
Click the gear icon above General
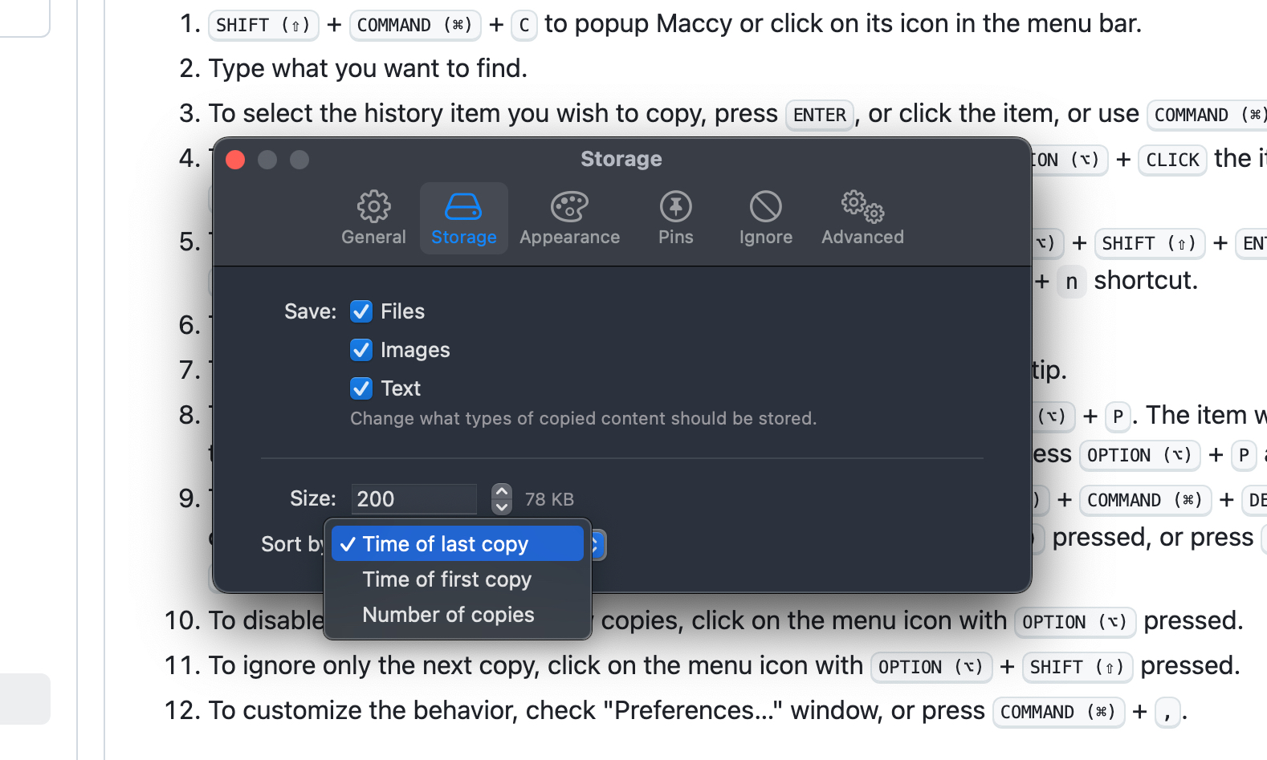tap(373, 205)
